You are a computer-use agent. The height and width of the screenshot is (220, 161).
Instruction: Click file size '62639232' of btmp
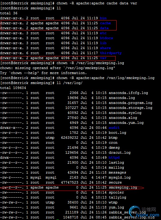pyautogui.click(x=70, y=138)
